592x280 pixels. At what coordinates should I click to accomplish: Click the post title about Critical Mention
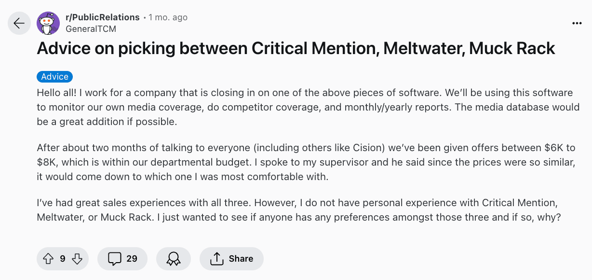point(296,48)
